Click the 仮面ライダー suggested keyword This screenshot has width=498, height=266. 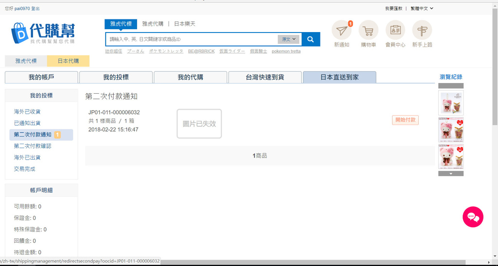click(x=232, y=51)
